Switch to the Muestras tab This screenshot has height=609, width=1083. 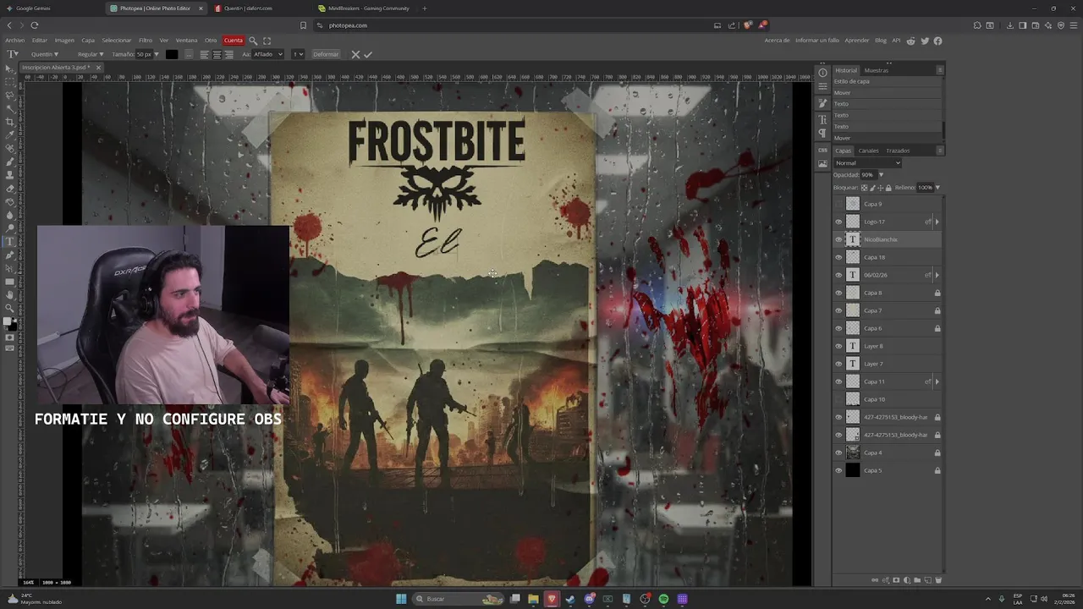[x=877, y=70]
